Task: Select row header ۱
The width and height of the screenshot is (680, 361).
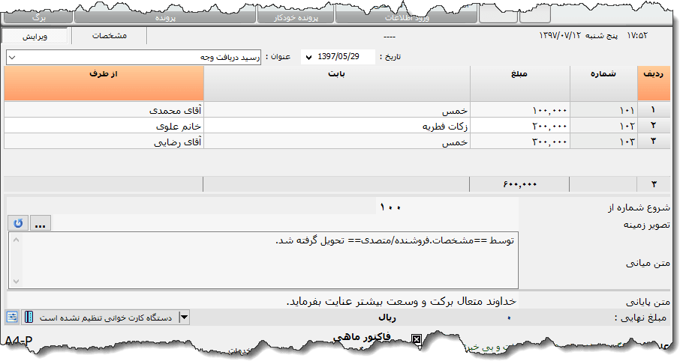Action: (654, 110)
